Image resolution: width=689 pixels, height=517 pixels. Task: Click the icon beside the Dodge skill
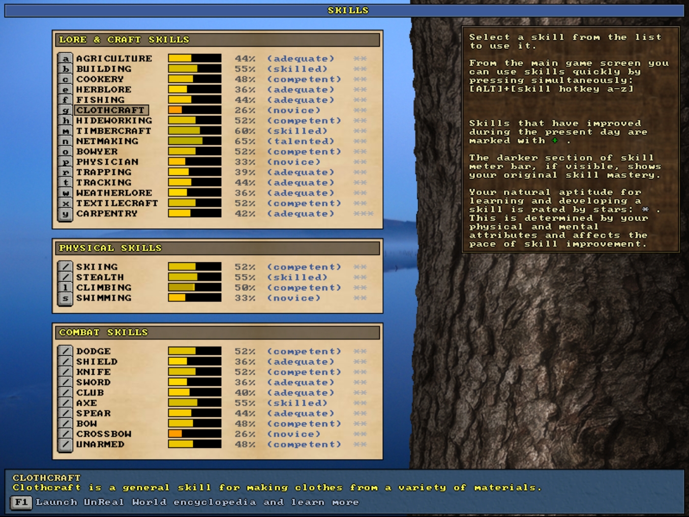pyautogui.click(x=65, y=351)
